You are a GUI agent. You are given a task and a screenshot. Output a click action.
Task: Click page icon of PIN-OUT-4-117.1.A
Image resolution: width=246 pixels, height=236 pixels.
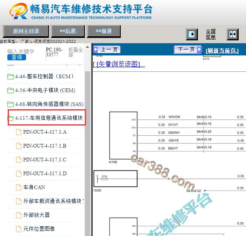19,132
